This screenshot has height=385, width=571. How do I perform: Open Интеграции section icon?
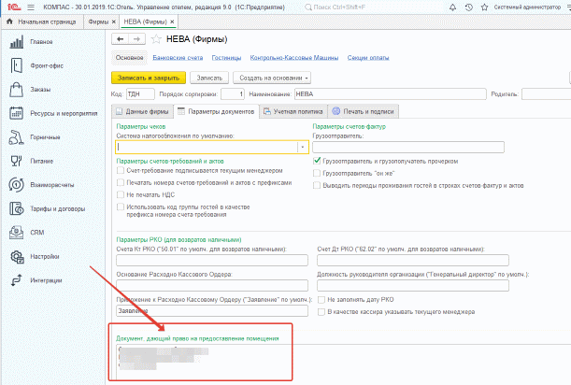(x=17, y=280)
